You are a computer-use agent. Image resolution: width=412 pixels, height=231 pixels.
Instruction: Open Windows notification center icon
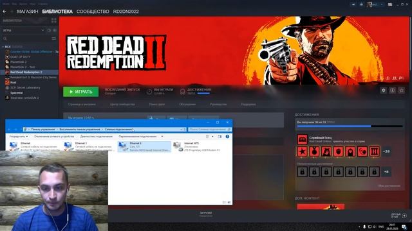coord(404,227)
